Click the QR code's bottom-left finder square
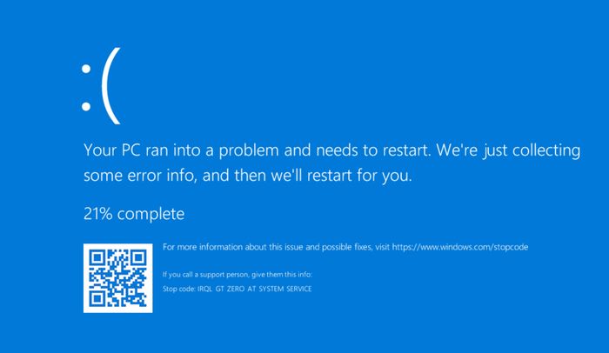This screenshot has width=609, height=353. (97, 299)
